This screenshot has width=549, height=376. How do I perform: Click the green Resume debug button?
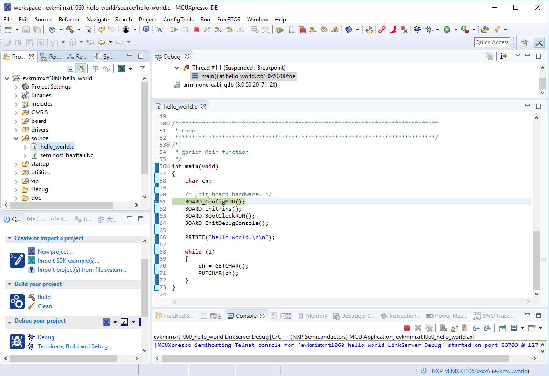[174, 30]
